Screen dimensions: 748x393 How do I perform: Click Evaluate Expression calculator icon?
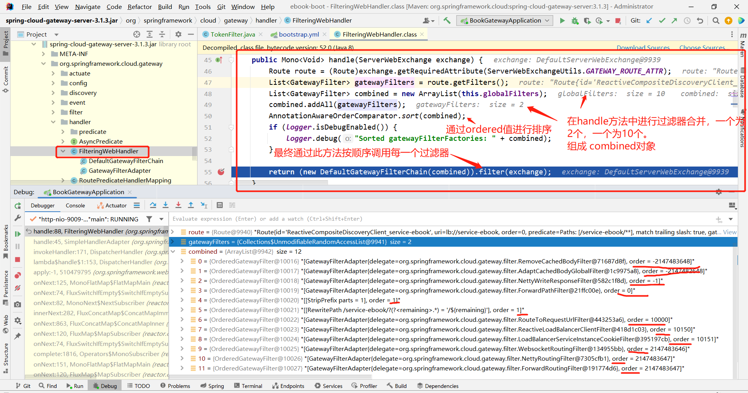[220, 205]
